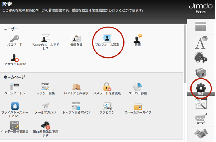Click the Jimdo Free logo
216x142 pixels.
click(201, 8)
